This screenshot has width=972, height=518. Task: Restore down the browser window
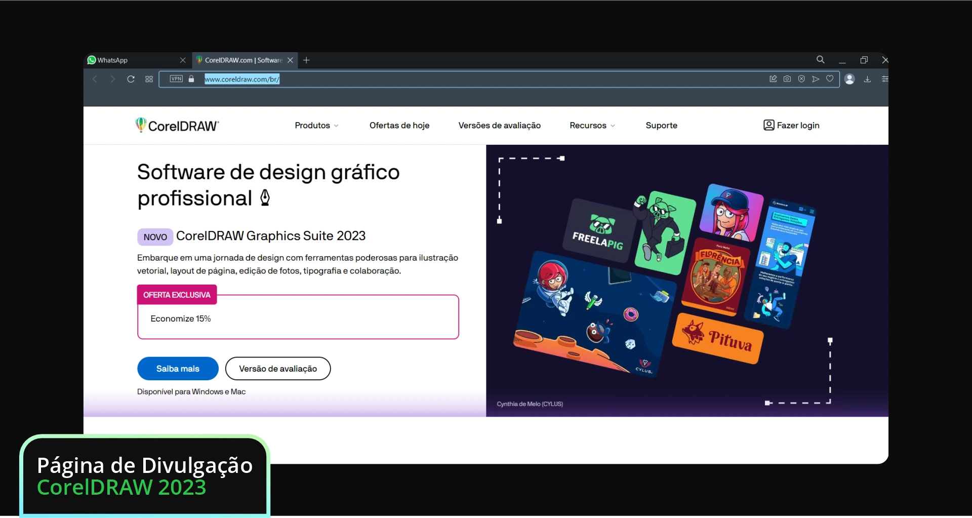(x=864, y=60)
